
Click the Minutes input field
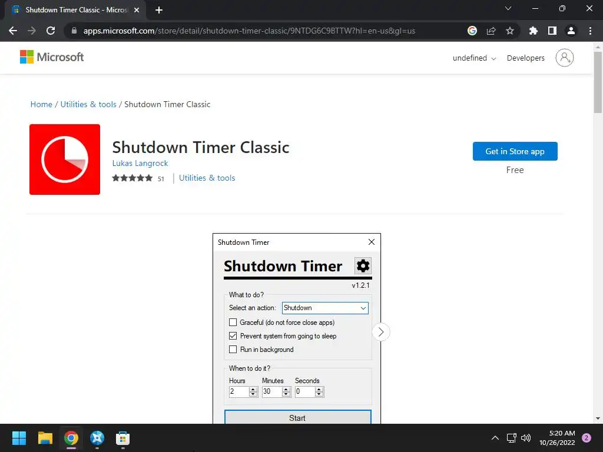click(x=272, y=391)
